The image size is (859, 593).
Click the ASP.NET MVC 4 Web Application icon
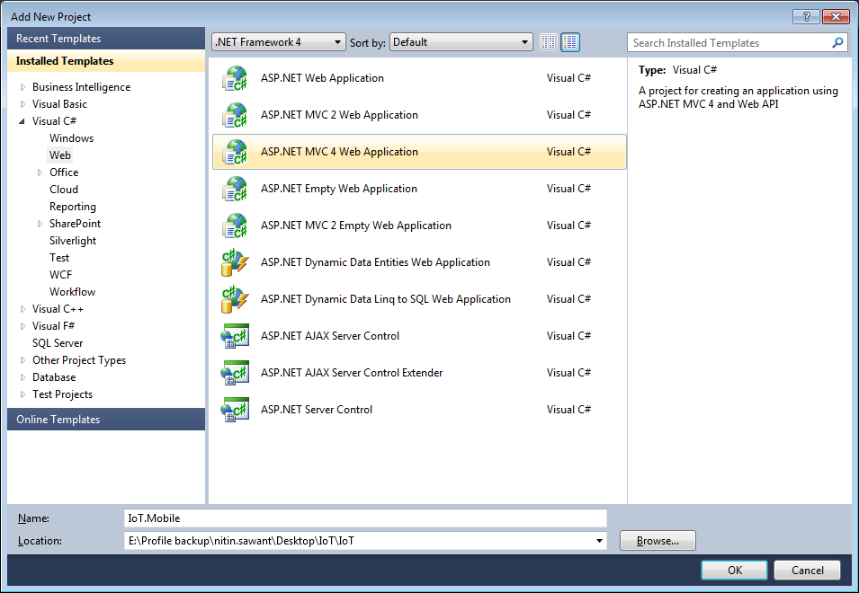[x=235, y=152]
